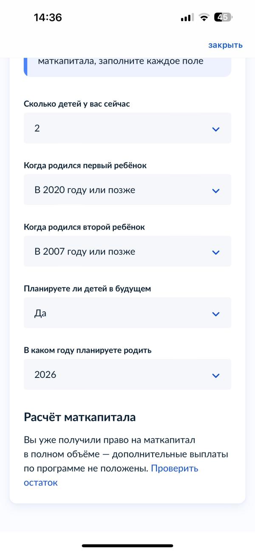Open the second child's birth year selector
255x552 pixels.
point(127,251)
